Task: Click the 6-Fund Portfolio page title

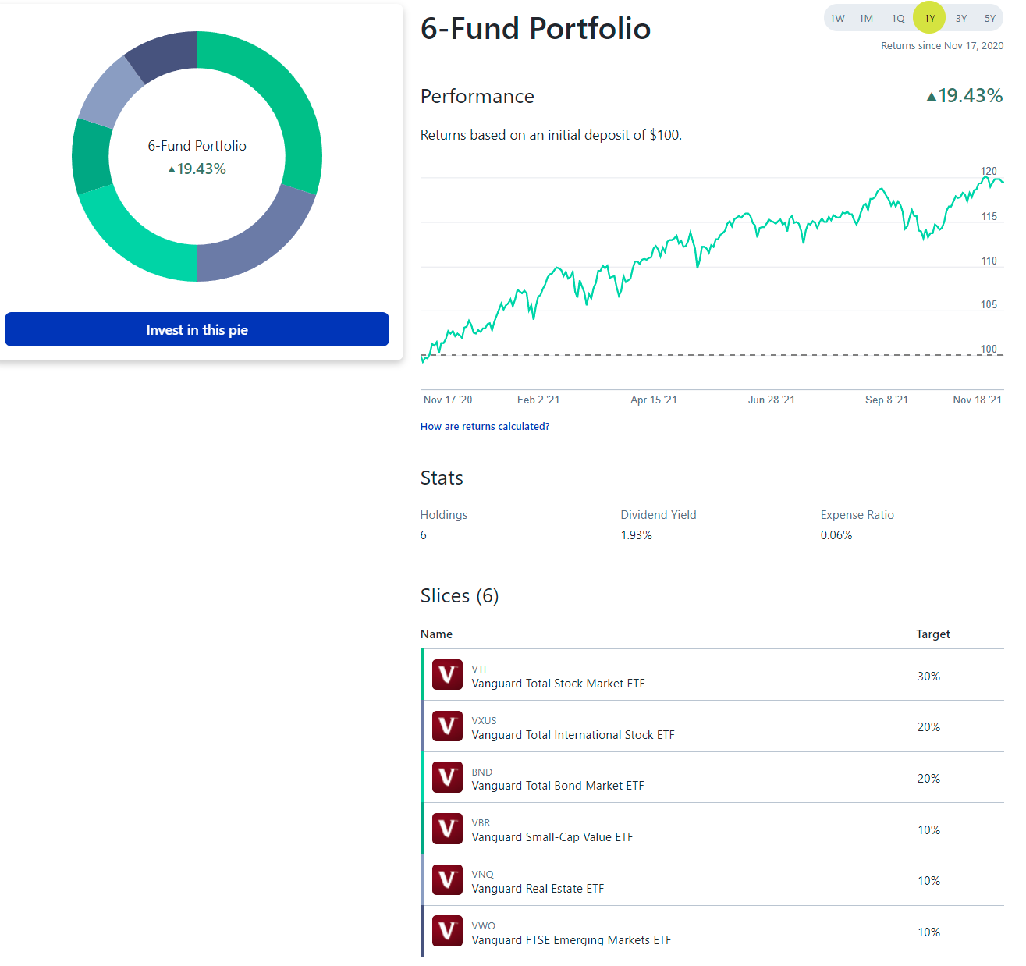Action: (x=535, y=29)
